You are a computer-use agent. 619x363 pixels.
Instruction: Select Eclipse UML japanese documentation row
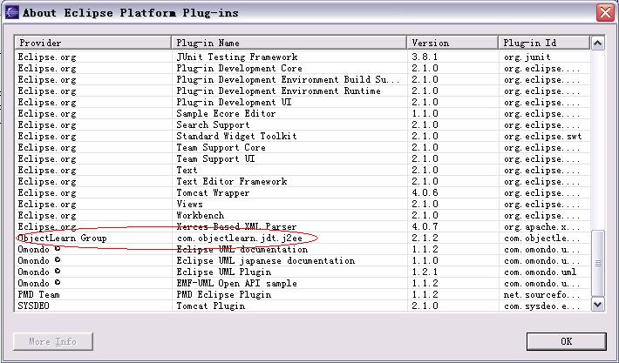pos(303,261)
